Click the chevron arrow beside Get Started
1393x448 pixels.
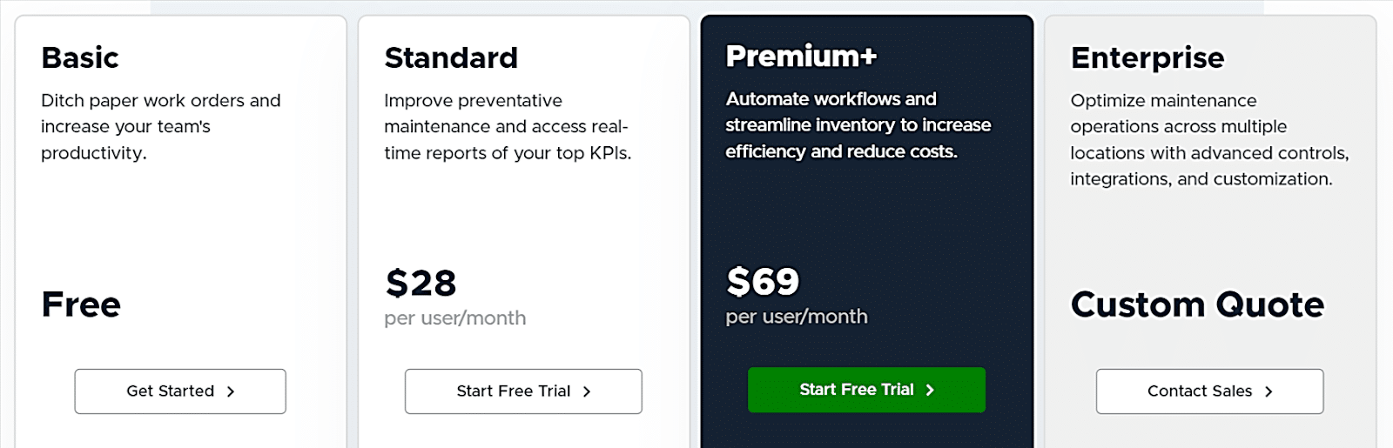[x=231, y=391]
